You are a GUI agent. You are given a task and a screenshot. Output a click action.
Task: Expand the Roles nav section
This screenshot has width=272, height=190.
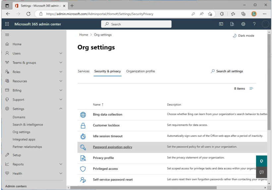point(61,72)
